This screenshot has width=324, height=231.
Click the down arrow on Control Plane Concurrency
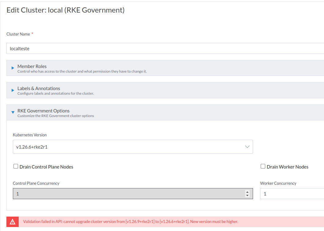[247, 195]
